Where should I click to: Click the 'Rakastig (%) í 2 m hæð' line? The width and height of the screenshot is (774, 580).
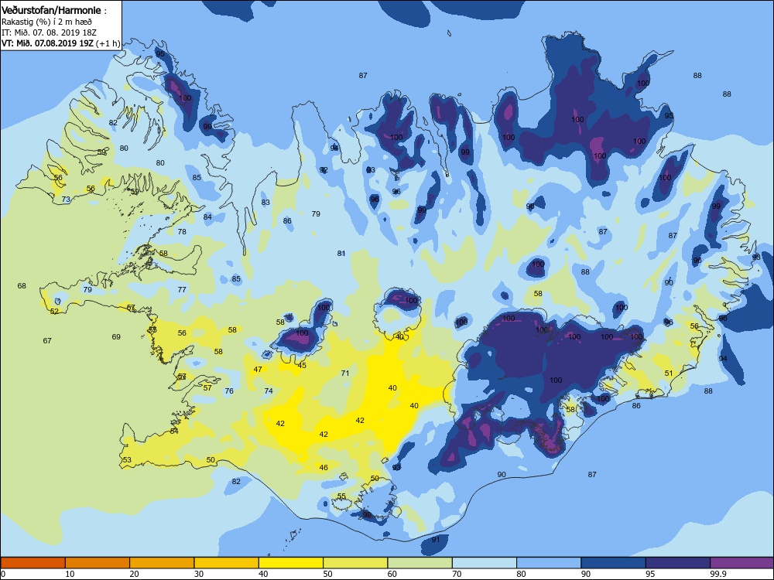click(x=46, y=22)
